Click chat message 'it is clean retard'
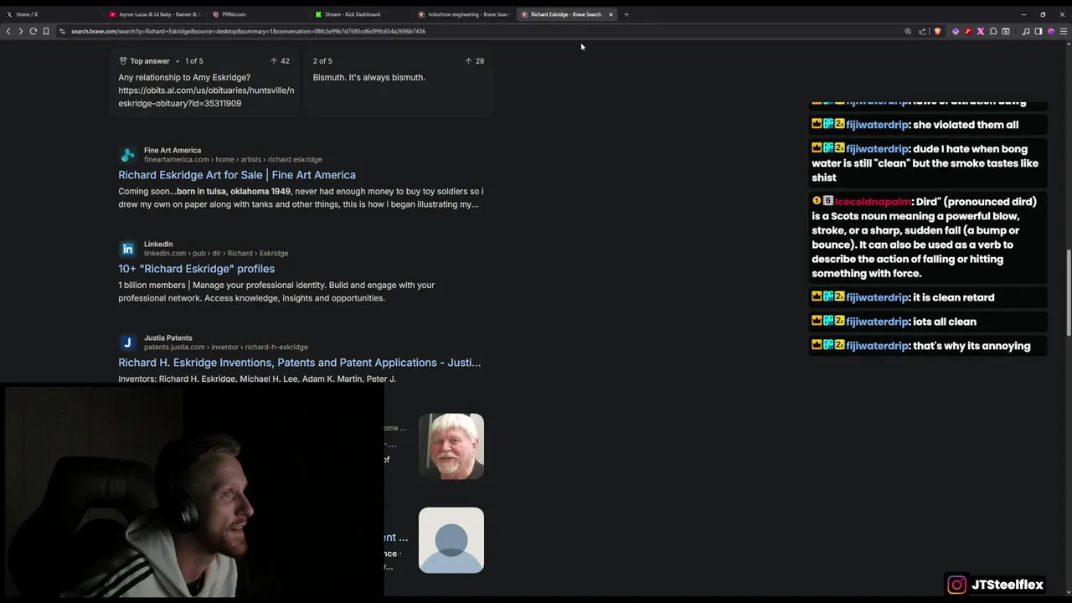This screenshot has height=603, width=1072. coord(954,297)
